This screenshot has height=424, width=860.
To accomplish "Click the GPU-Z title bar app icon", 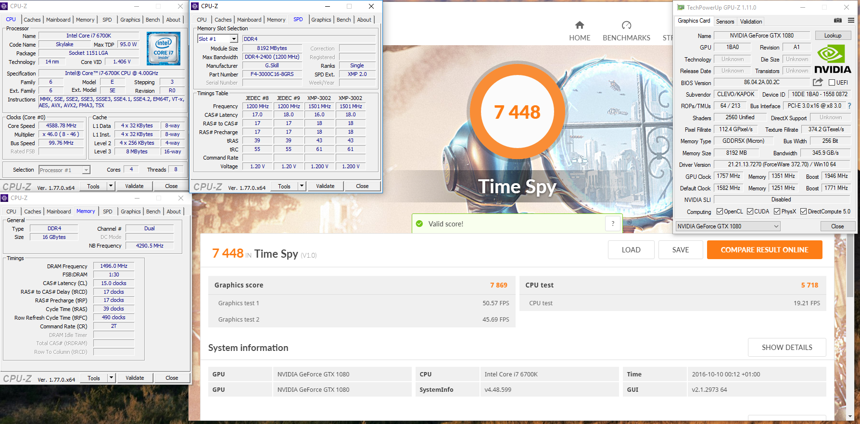I will (681, 7).
